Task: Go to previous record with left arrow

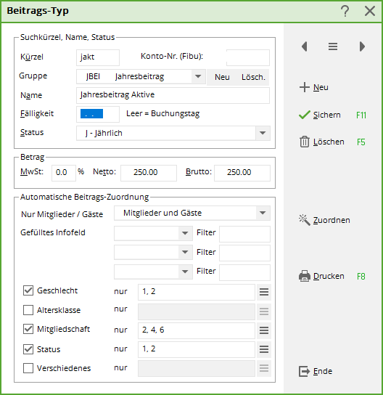Action: [x=305, y=46]
